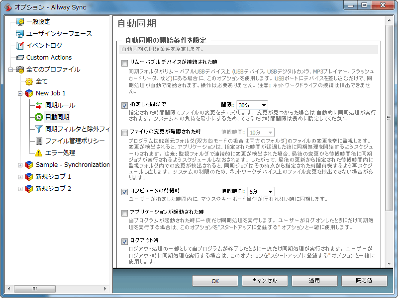The image size is (398, 298).
Task: Click the 新規ジョブ 1 label
Action: click(x=53, y=177)
